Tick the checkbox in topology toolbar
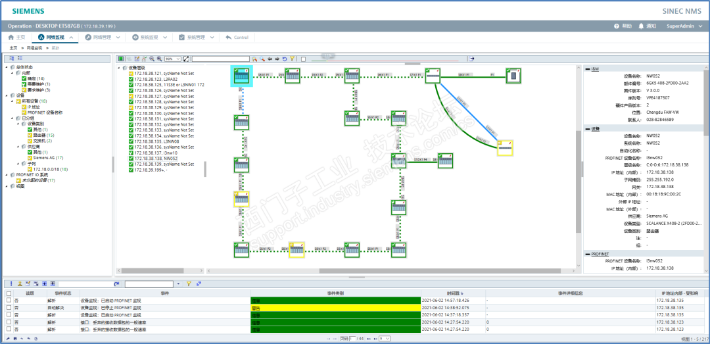The height and width of the screenshot is (344, 710). pos(303,59)
